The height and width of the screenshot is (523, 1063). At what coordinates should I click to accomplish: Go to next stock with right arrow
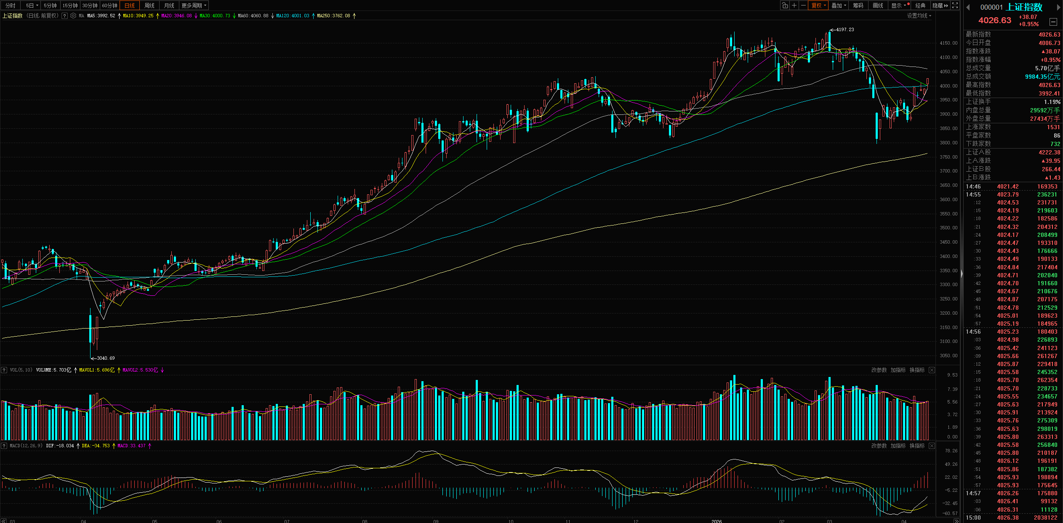point(1058,7)
